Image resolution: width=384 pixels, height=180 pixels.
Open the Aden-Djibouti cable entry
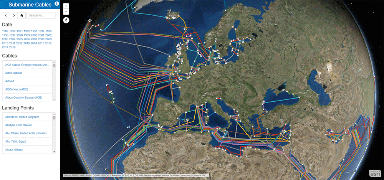click(14, 73)
